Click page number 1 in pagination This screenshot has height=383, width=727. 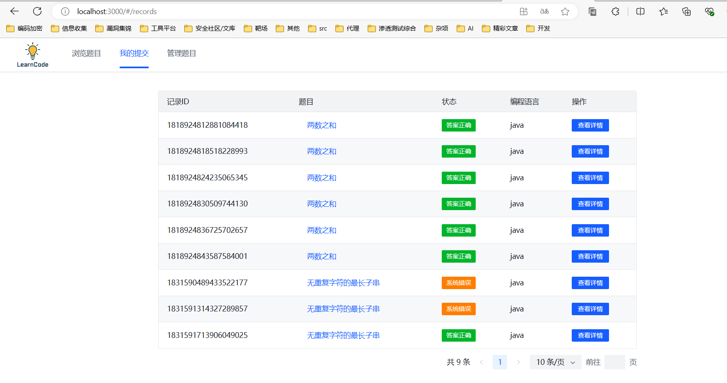pyautogui.click(x=500, y=362)
